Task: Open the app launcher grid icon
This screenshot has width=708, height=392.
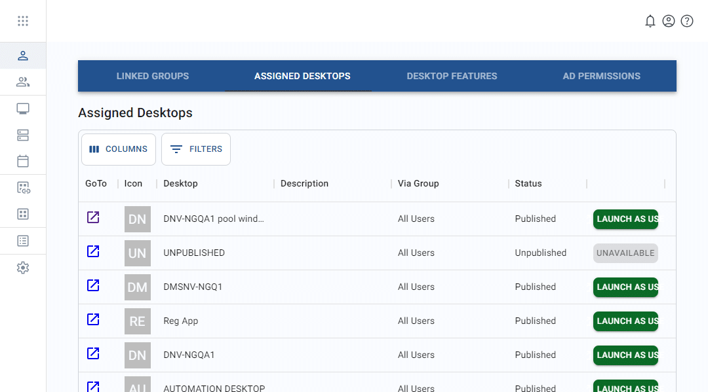Action: (23, 20)
